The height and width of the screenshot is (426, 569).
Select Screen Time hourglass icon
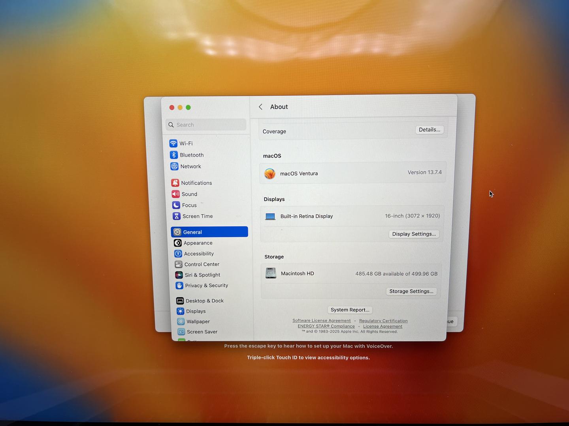[x=176, y=216]
